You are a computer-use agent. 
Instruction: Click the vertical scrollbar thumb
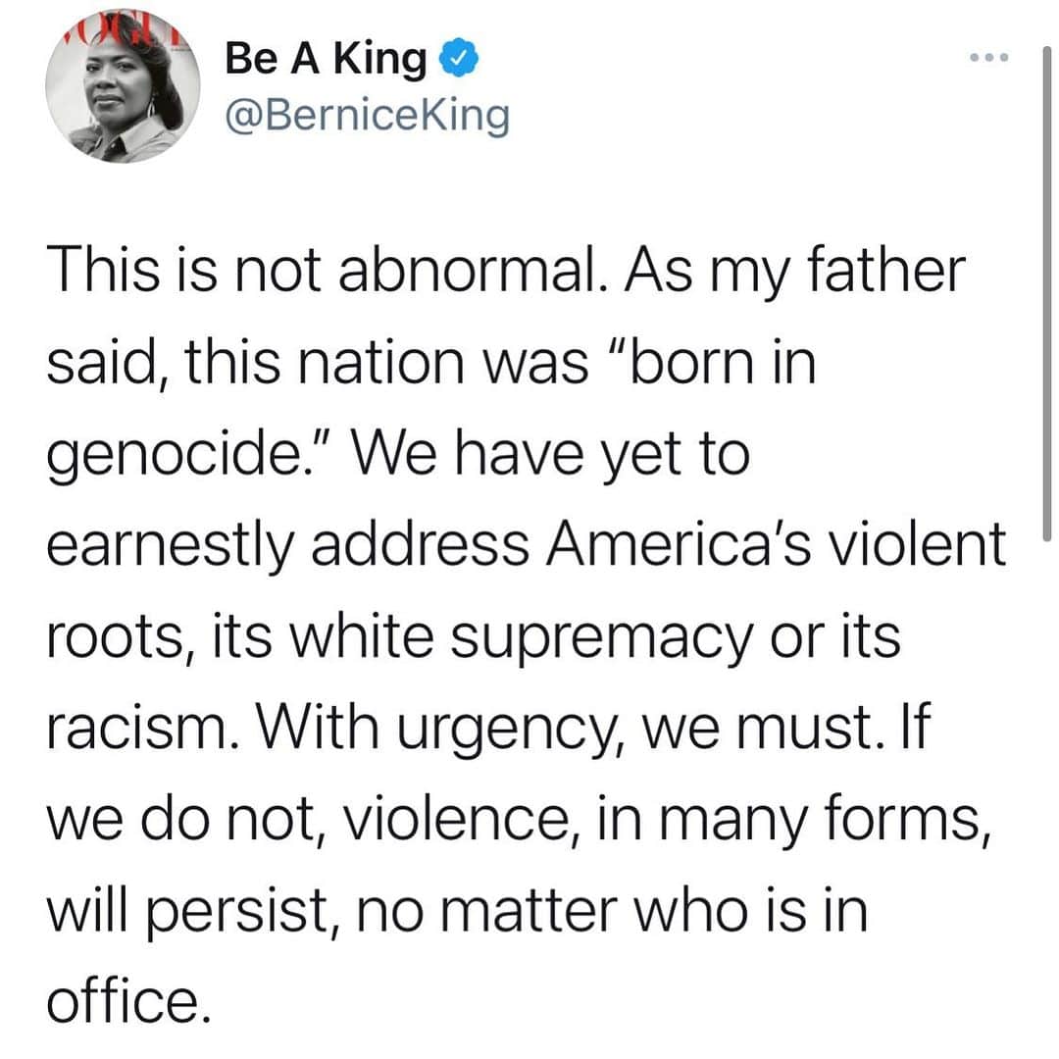[1047, 292]
